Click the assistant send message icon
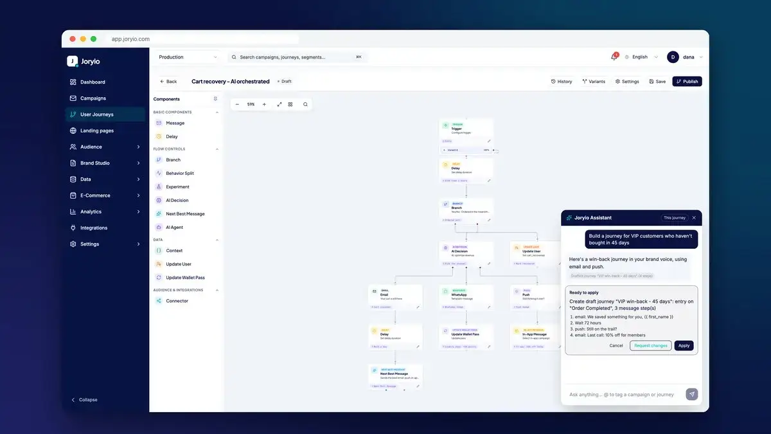The width and height of the screenshot is (771, 434). (691, 394)
